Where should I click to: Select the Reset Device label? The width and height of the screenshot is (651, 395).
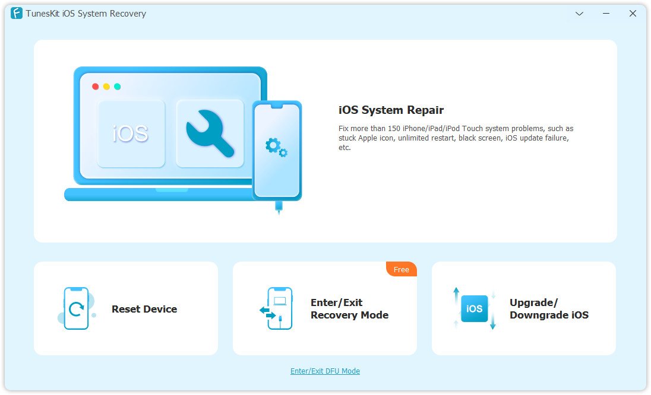144,309
